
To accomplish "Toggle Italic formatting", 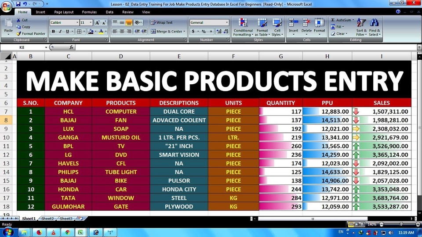I will pos(60,32).
